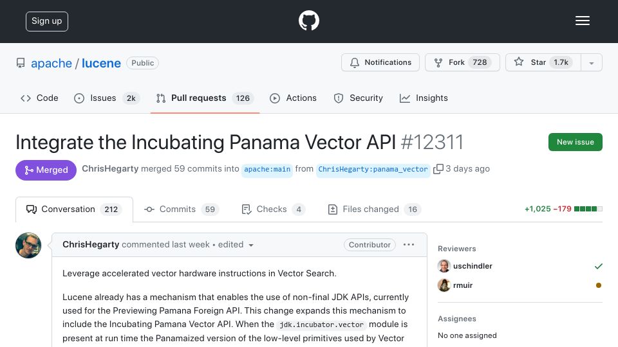Open the Checks tab

coord(273,209)
